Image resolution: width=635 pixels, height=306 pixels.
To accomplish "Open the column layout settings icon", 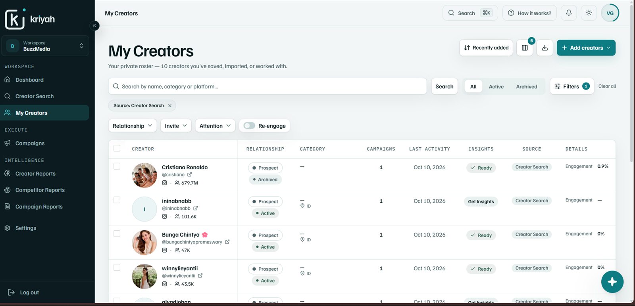I will coord(525,48).
